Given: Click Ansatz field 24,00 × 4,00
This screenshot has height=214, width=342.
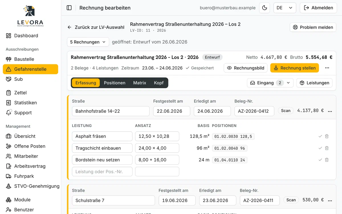Looking at the screenshot, I should [x=157, y=148].
